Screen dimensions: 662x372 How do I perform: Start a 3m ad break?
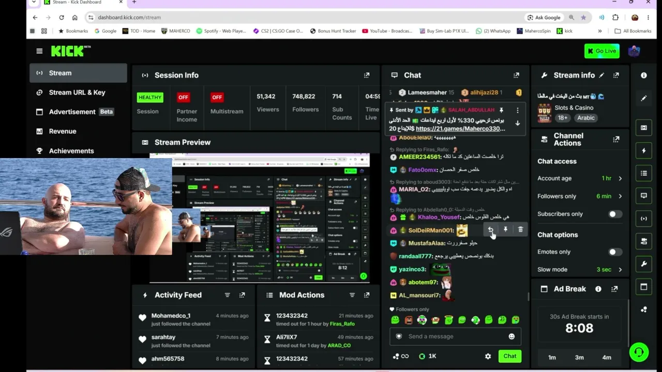tap(579, 358)
